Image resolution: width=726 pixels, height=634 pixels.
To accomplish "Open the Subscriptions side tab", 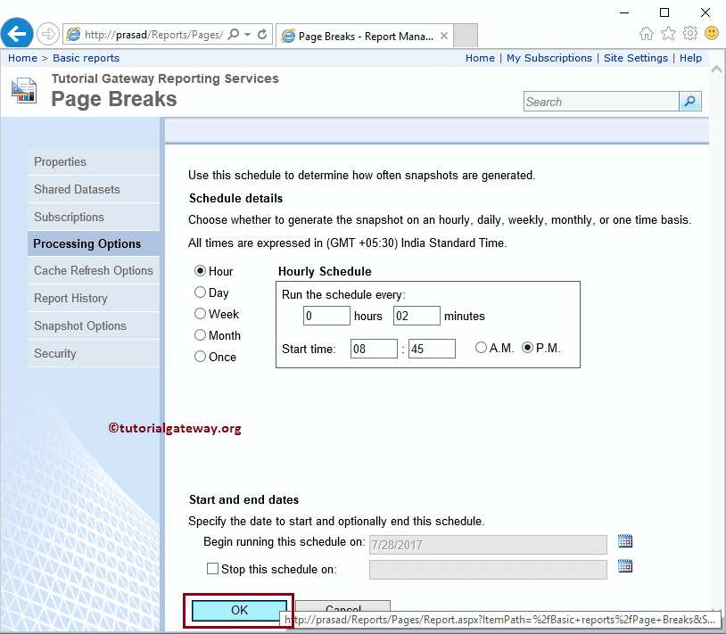I will [94, 218].
